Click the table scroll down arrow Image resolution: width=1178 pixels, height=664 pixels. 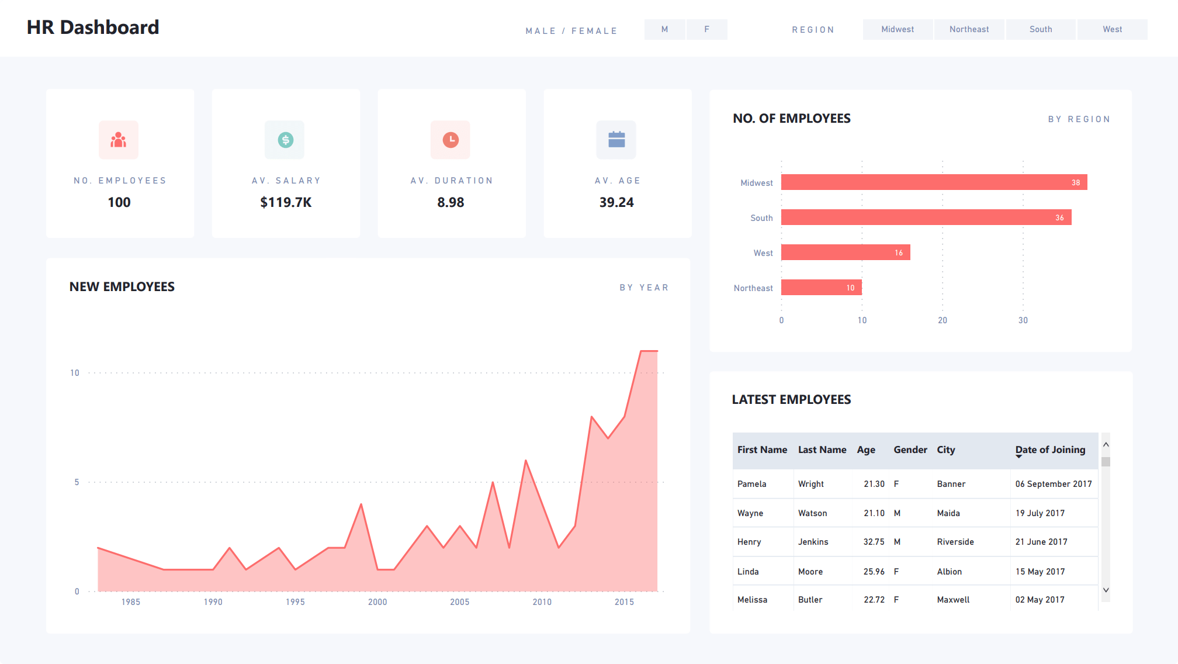click(1106, 590)
